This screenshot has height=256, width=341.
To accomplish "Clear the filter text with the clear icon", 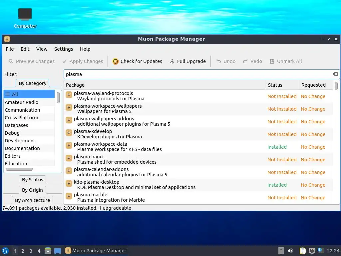I will (335, 74).
